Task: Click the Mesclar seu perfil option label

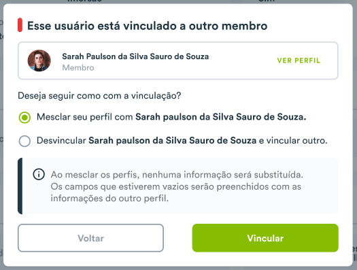Action: pyautogui.click(x=171, y=117)
